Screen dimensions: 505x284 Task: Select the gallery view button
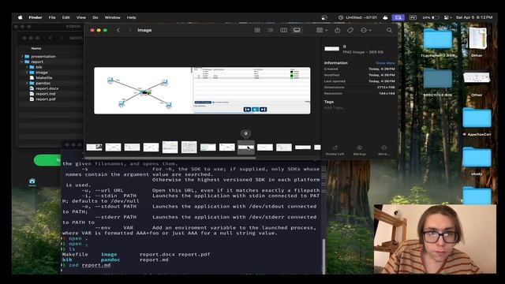(297, 30)
